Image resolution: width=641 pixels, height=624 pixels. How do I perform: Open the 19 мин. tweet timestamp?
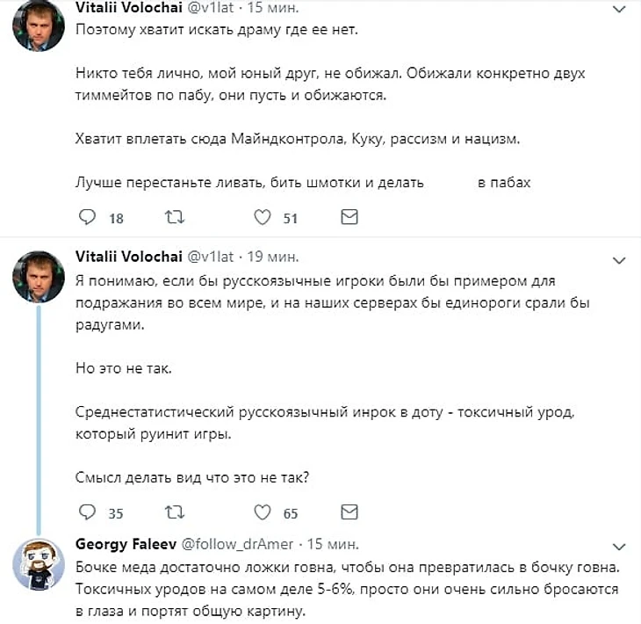coord(272,257)
